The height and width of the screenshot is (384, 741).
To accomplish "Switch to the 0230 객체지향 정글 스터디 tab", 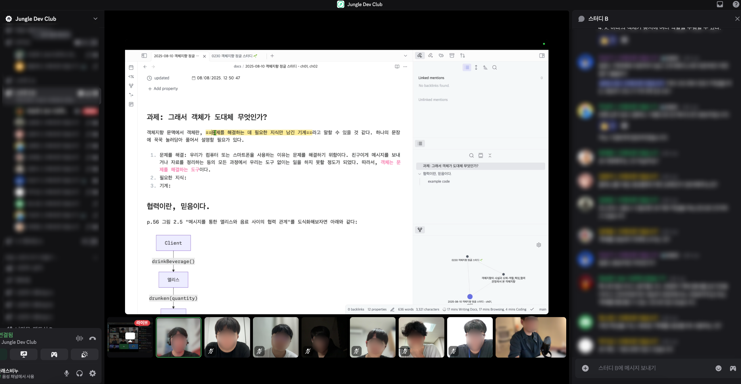I will click(233, 56).
